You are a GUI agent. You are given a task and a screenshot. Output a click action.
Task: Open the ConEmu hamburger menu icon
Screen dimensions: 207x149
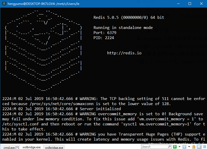(x=205, y=147)
